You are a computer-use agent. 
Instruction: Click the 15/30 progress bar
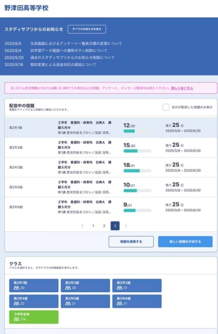tap(137, 151)
